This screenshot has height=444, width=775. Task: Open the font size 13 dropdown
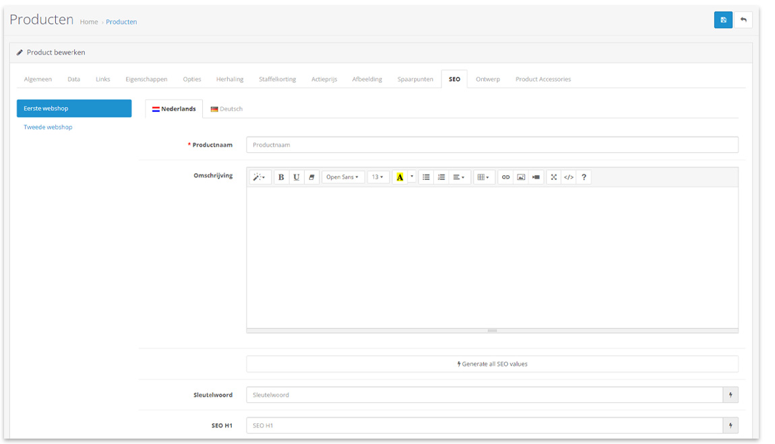coord(378,177)
